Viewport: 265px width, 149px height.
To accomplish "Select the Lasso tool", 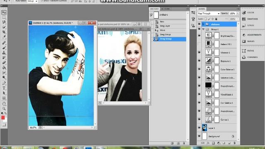I will pyautogui.click(x=4, y=22).
